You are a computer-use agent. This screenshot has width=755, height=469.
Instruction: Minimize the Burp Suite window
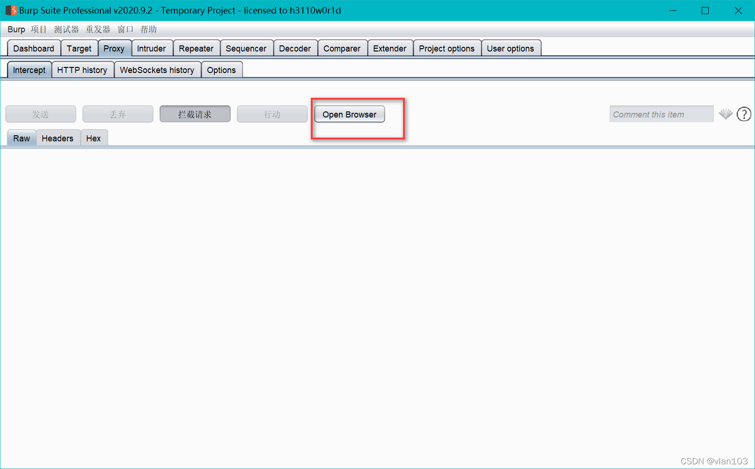point(673,10)
